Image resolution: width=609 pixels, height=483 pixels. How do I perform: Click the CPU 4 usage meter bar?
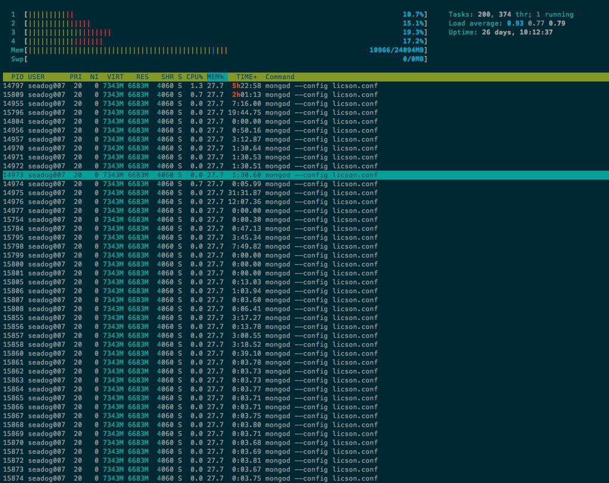[x=226, y=41]
